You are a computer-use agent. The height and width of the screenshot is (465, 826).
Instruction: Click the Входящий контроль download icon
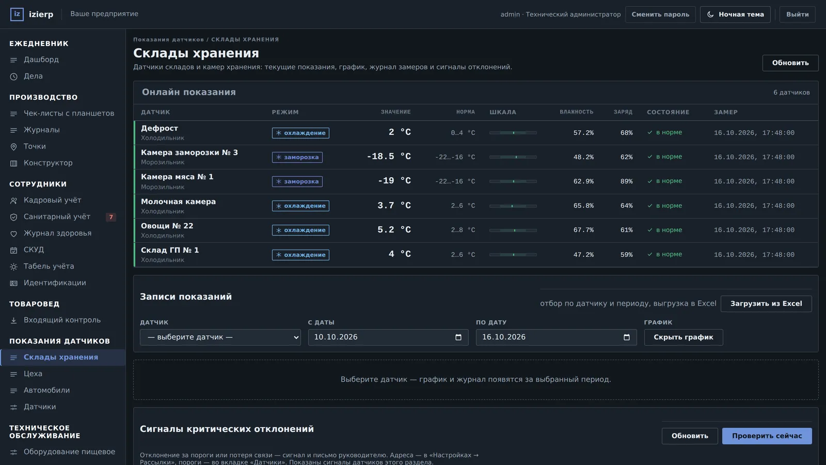point(14,320)
